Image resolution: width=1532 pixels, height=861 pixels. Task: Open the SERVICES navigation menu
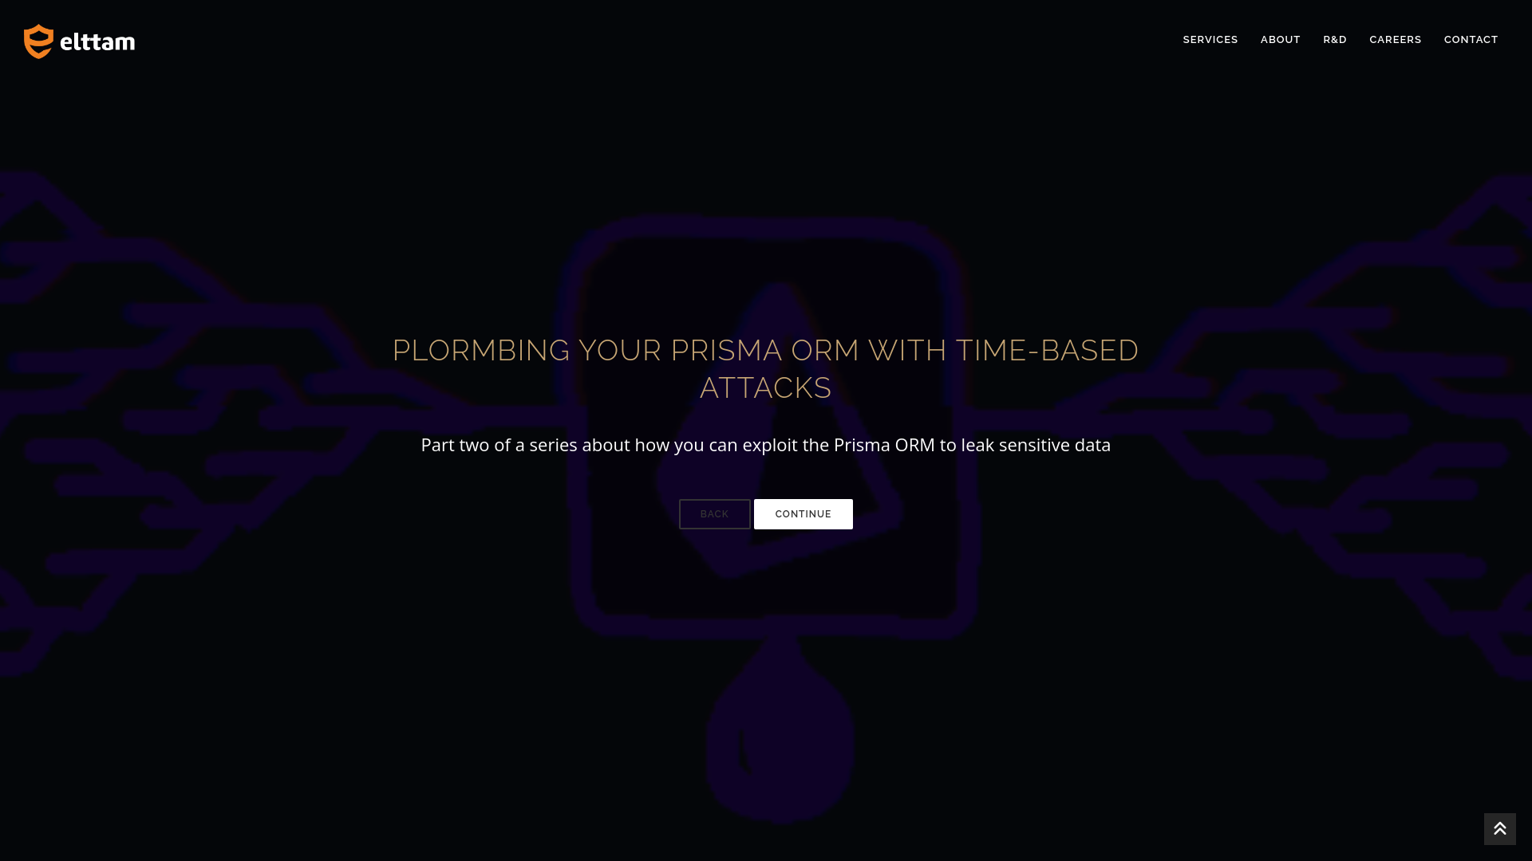(1210, 40)
